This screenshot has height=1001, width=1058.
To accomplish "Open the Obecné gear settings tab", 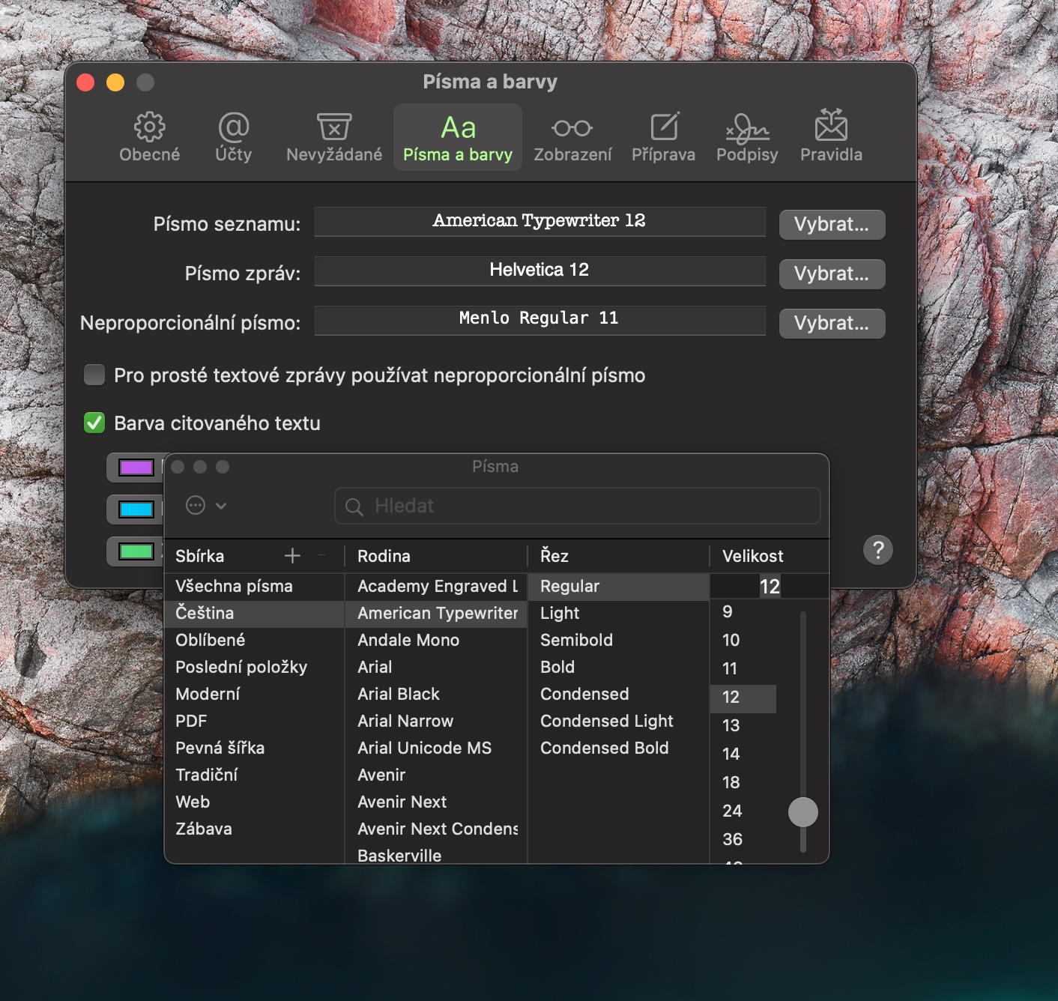I will pyautogui.click(x=149, y=138).
